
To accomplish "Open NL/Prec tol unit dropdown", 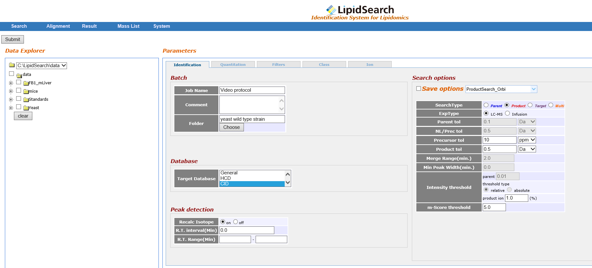I will point(527,131).
